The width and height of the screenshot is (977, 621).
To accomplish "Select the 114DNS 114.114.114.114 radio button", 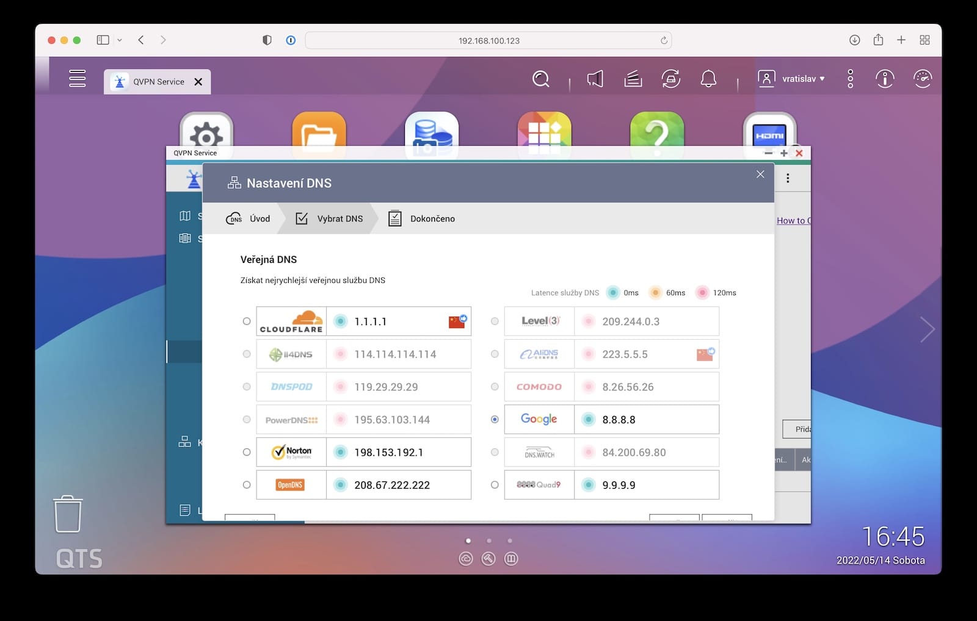I will tap(247, 354).
